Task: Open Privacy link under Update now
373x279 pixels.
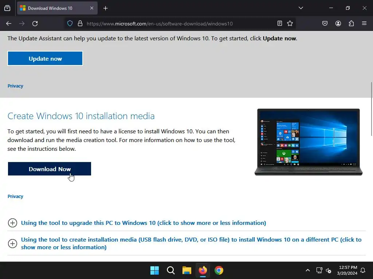Action: coord(15,86)
